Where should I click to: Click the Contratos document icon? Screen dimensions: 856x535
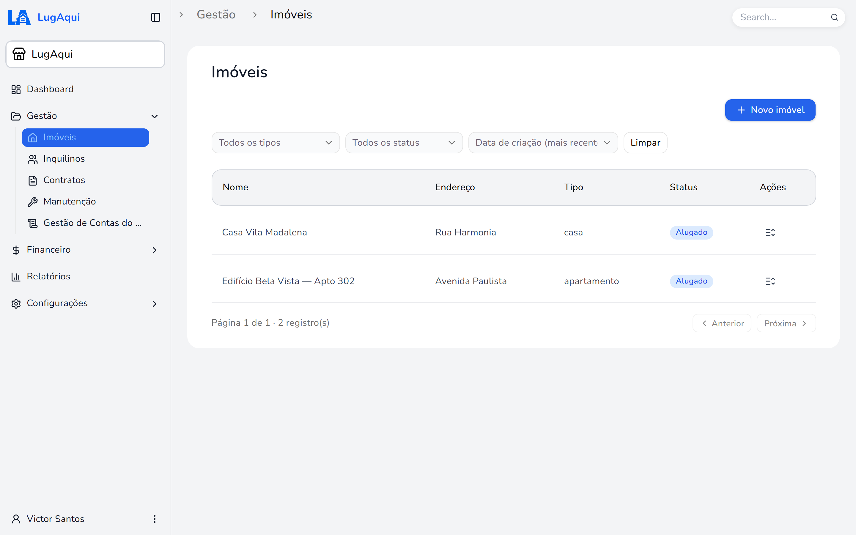coord(32,180)
